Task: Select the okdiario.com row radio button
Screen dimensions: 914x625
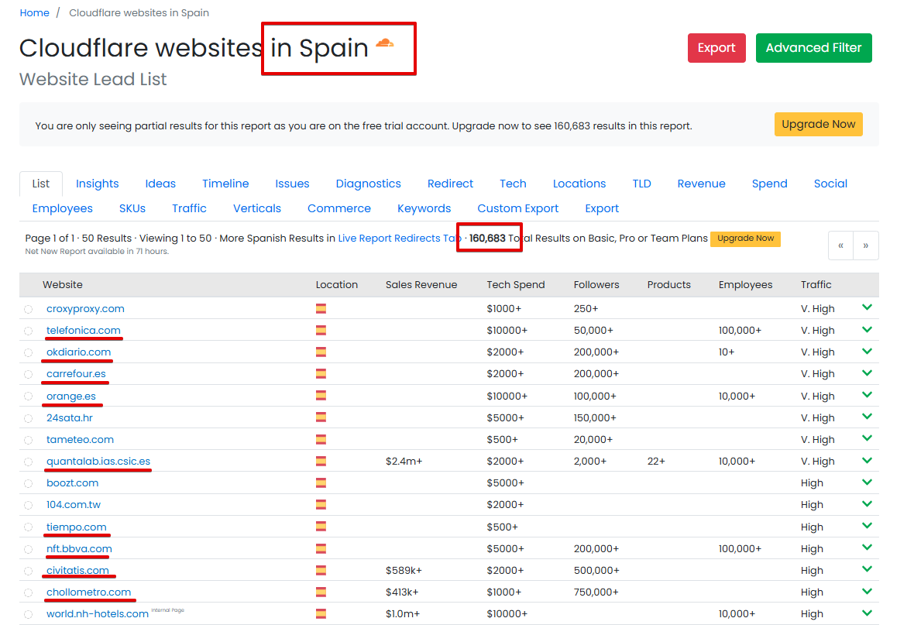Action: pyautogui.click(x=29, y=352)
